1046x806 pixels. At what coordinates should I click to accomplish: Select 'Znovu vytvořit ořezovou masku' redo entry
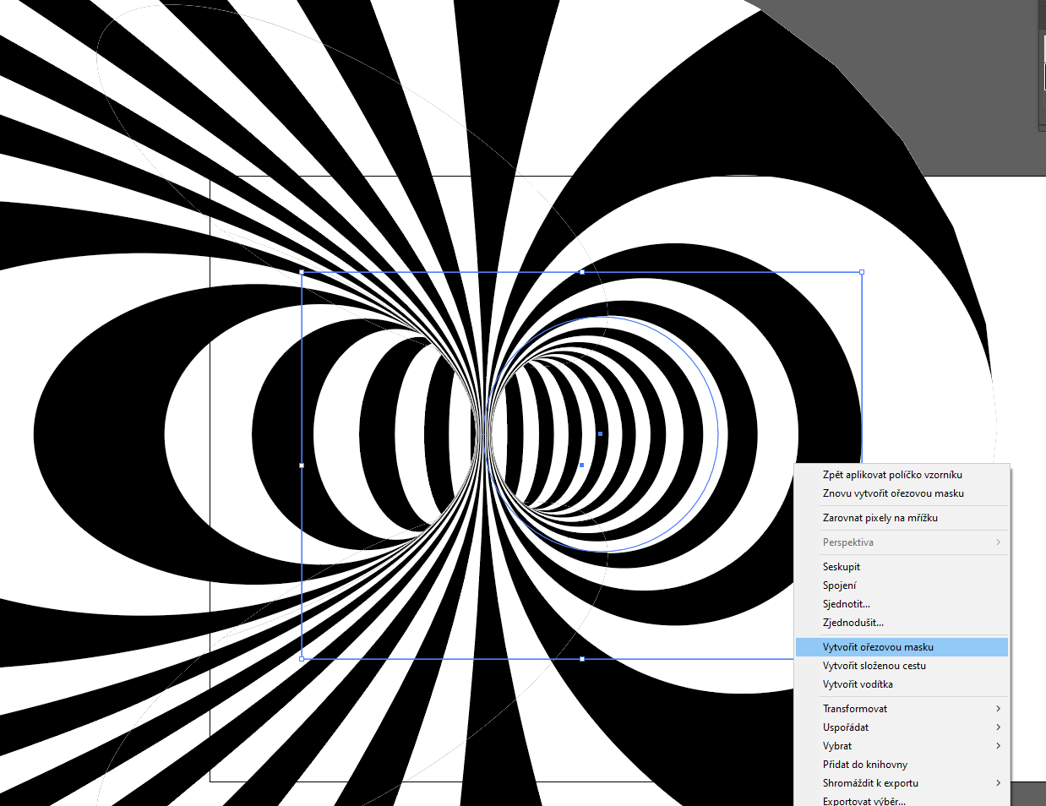(893, 493)
